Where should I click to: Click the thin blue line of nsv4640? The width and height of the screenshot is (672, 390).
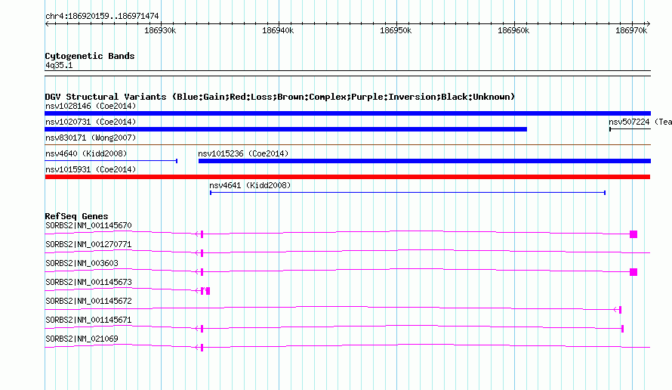coord(111,161)
